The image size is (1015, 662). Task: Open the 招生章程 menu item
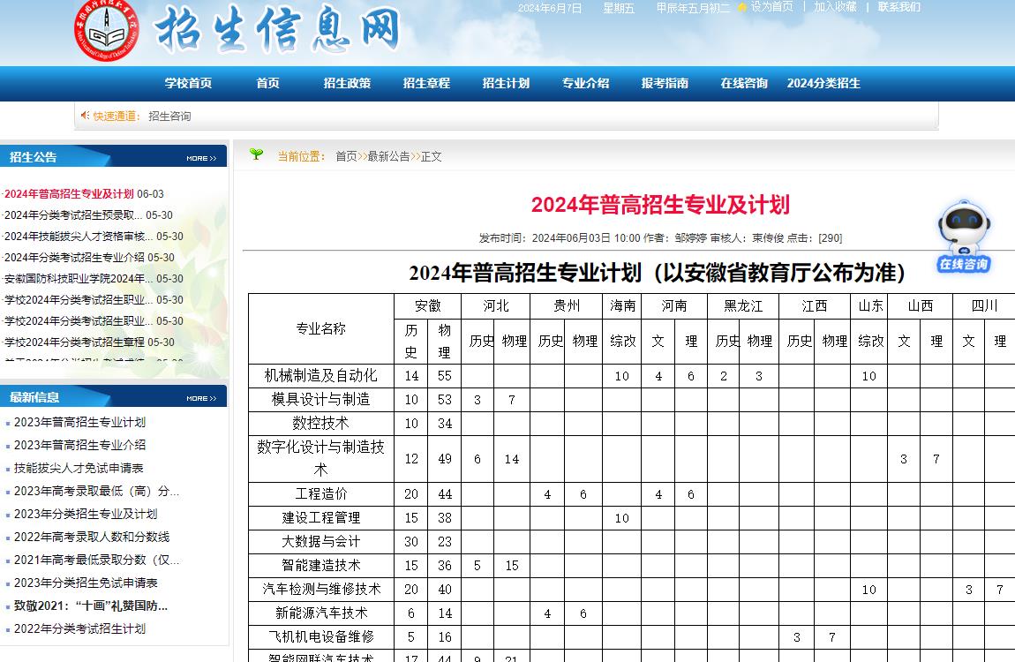click(x=426, y=83)
